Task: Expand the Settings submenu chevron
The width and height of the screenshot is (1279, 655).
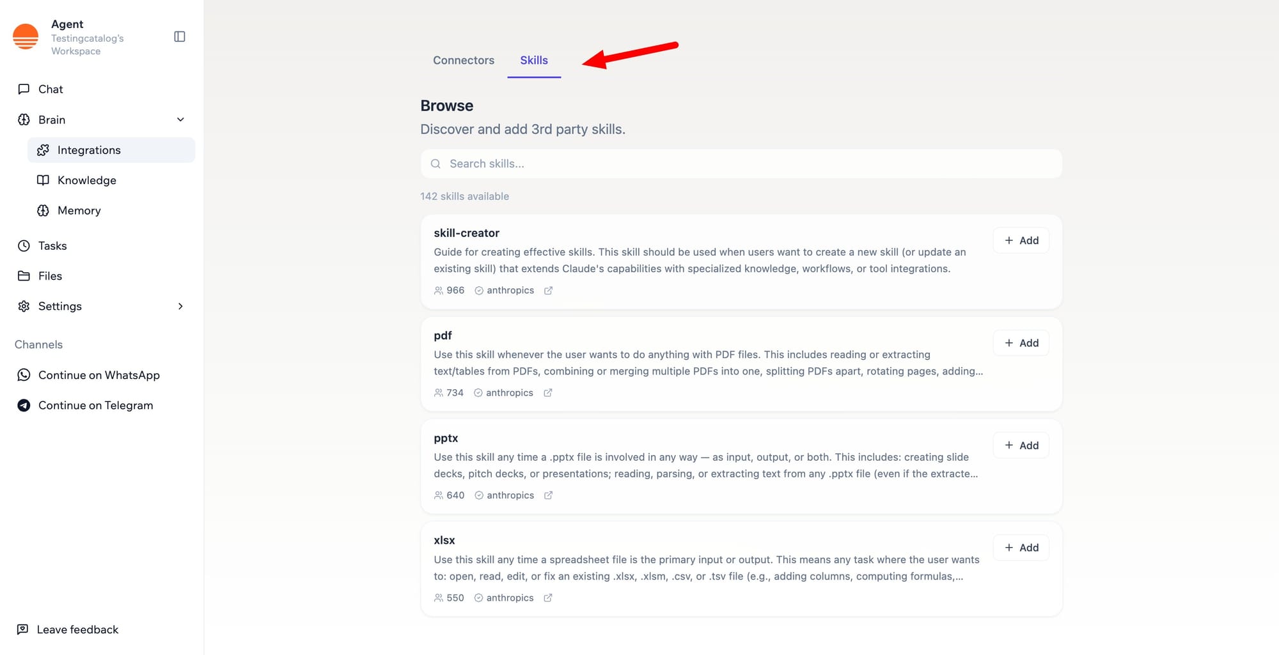Action: pos(180,306)
